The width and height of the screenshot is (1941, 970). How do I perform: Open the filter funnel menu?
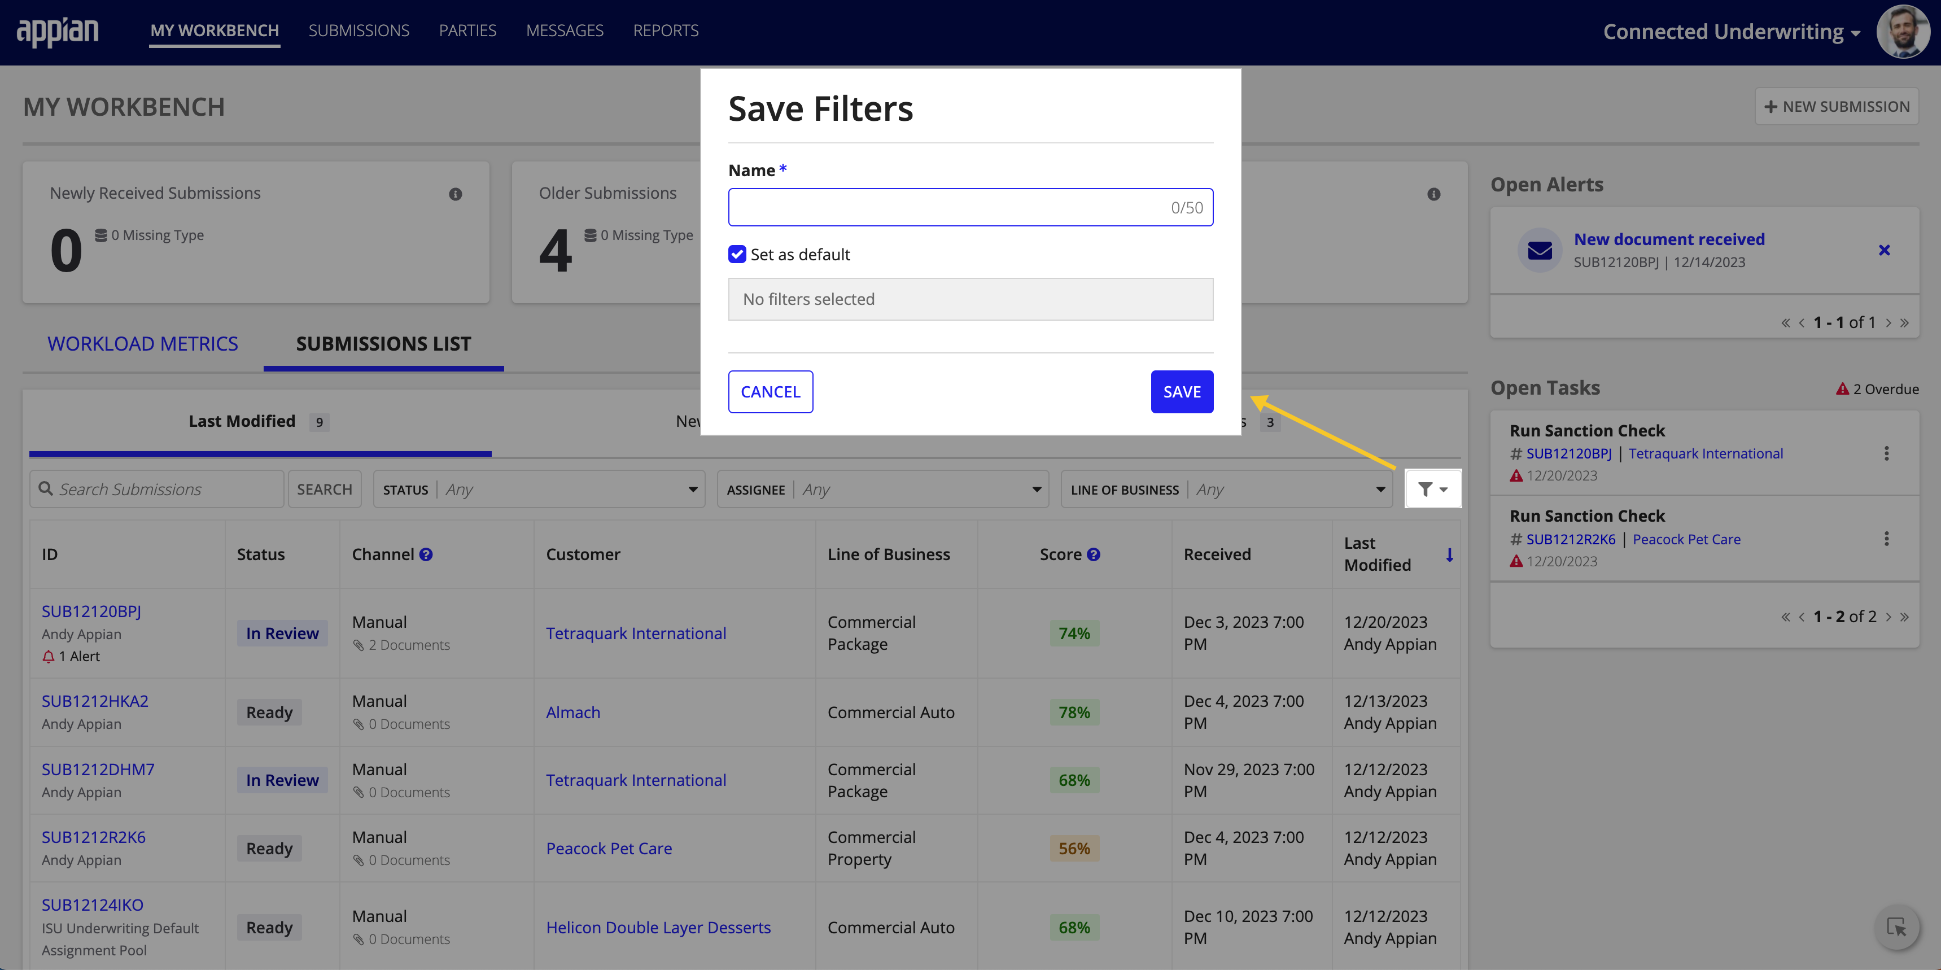point(1432,489)
